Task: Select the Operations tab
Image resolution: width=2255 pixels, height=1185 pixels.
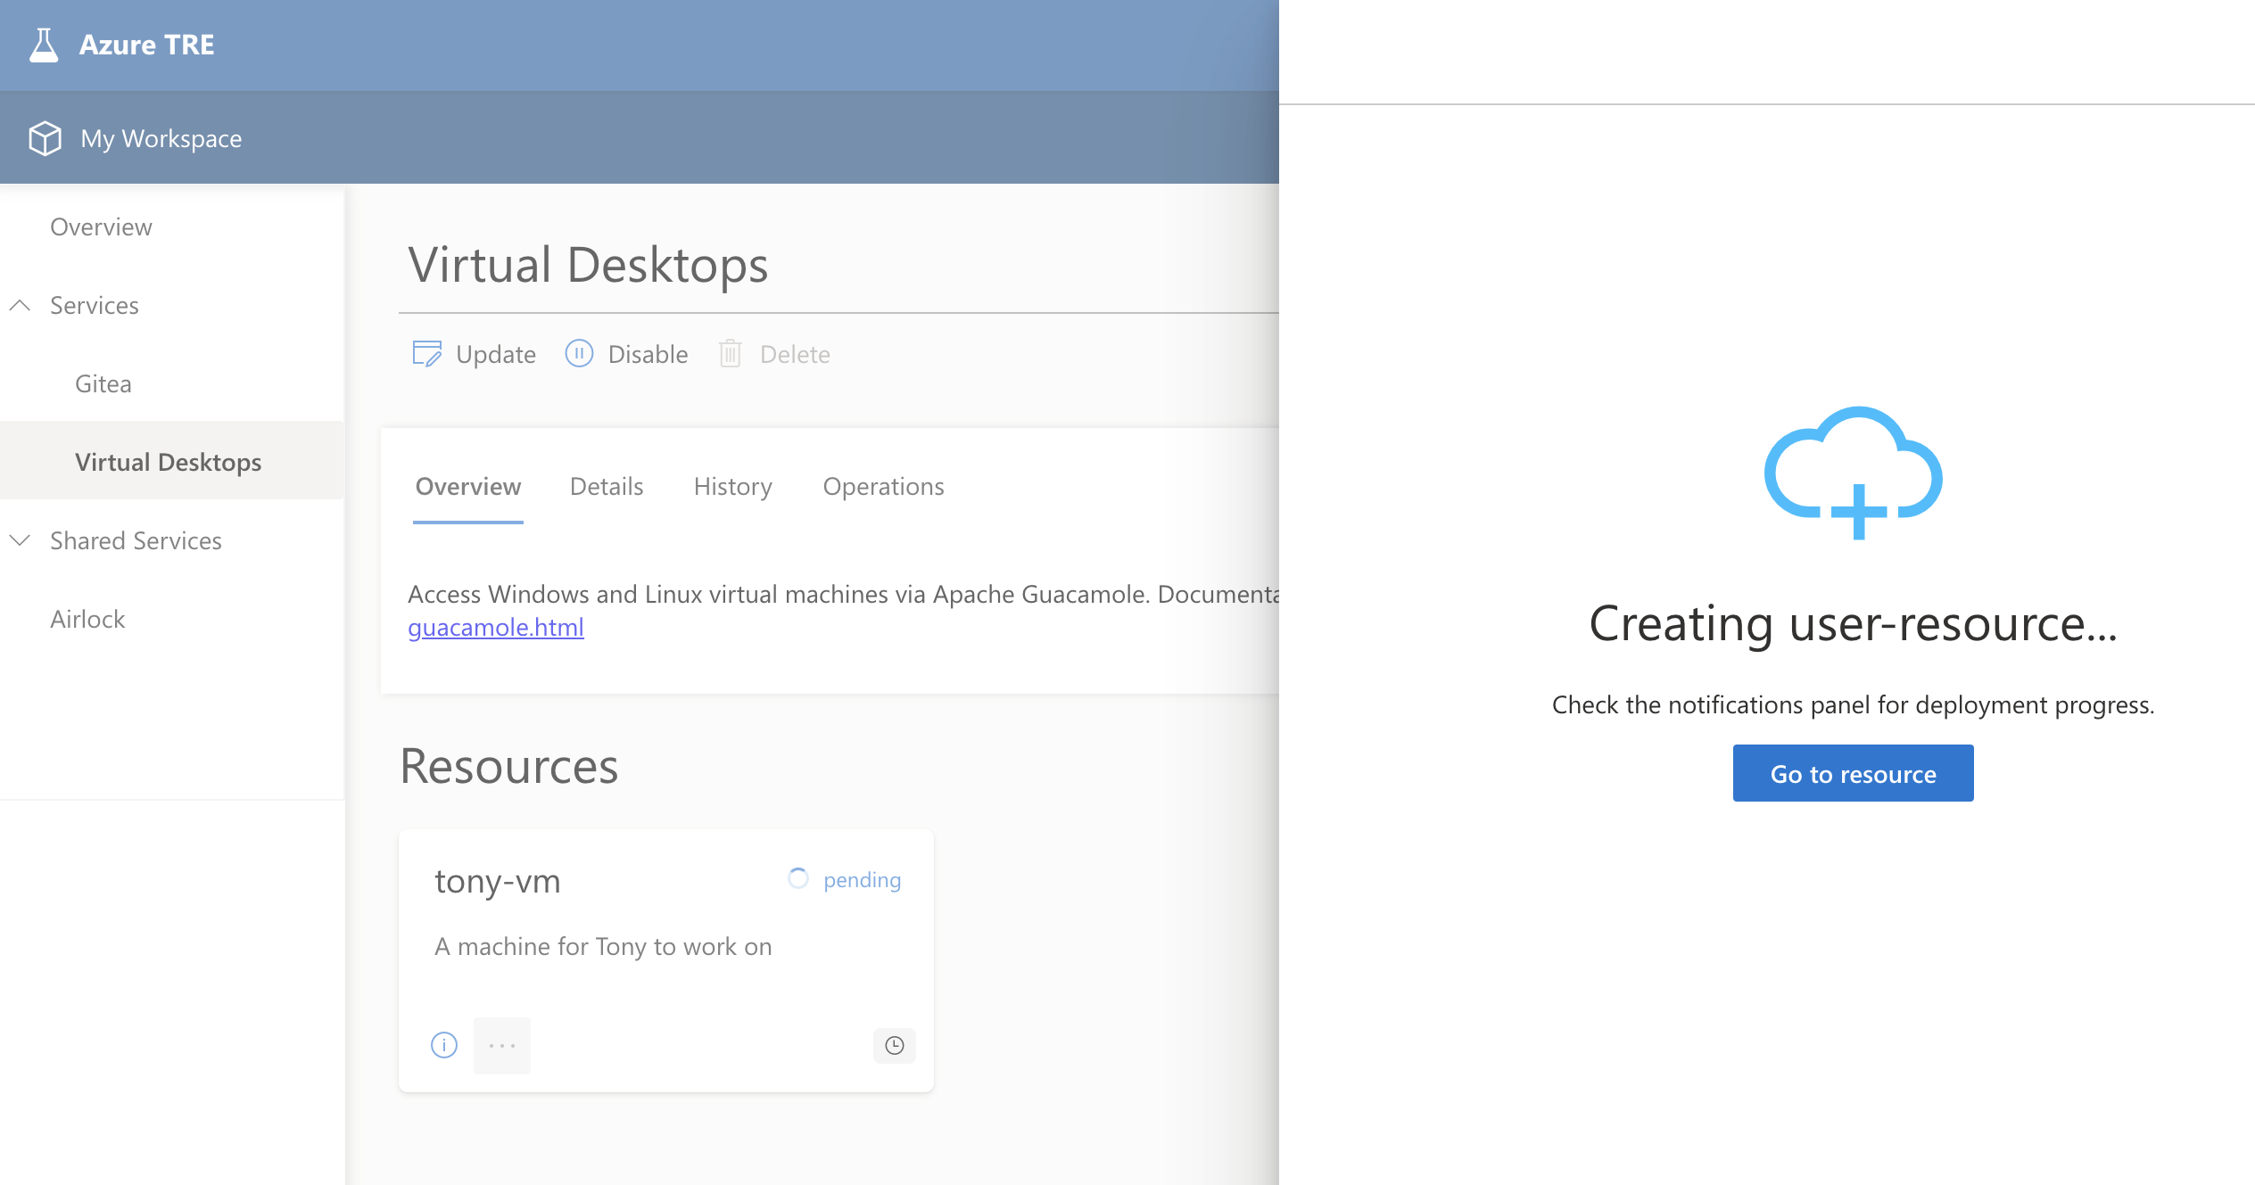Action: click(x=884, y=484)
